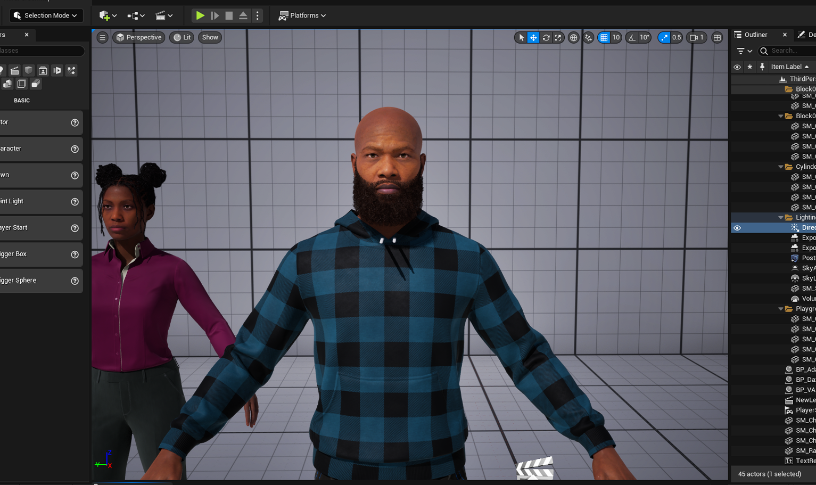Sort by Item Label column
This screenshot has height=485, width=816.
790,67
